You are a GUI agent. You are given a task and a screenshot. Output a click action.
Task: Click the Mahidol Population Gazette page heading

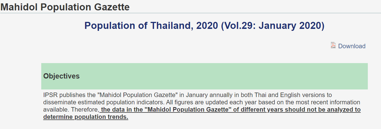[x=65, y=7]
